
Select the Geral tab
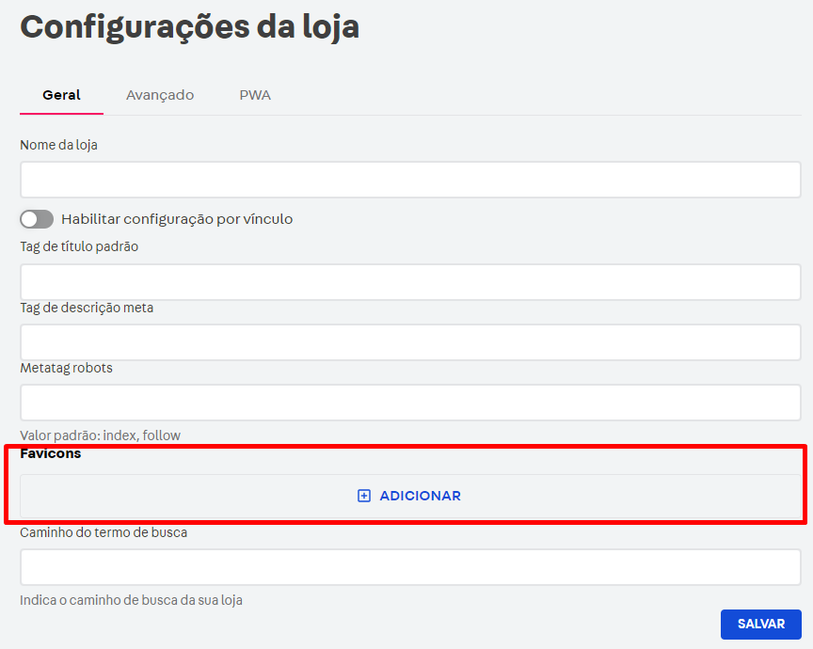tap(60, 94)
